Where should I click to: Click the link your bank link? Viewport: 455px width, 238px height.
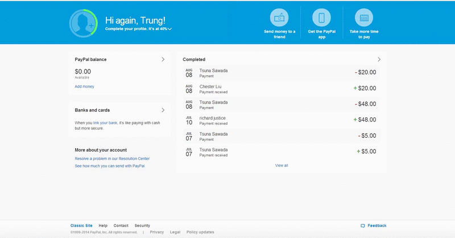(x=105, y=123)
